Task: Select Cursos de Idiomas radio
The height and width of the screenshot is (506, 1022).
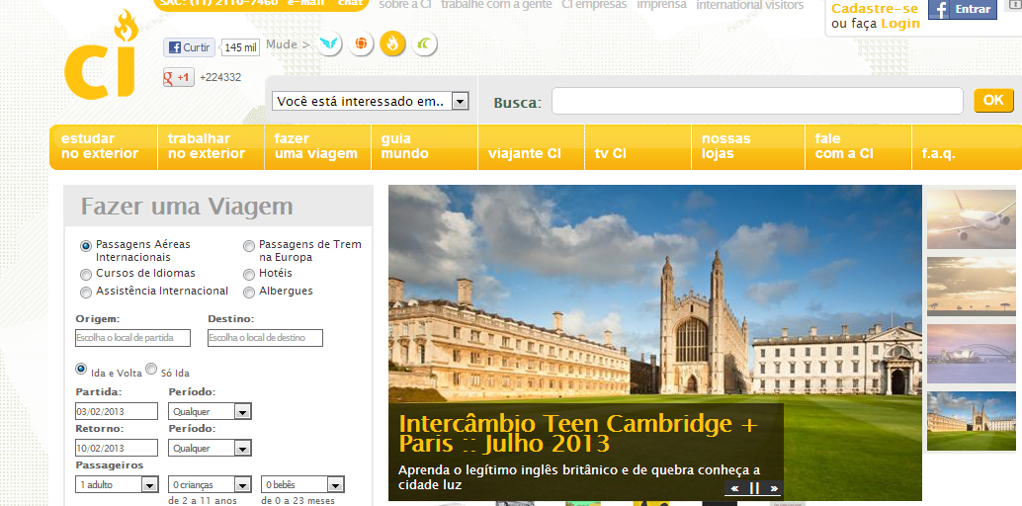Action: (x=85, y=275)
